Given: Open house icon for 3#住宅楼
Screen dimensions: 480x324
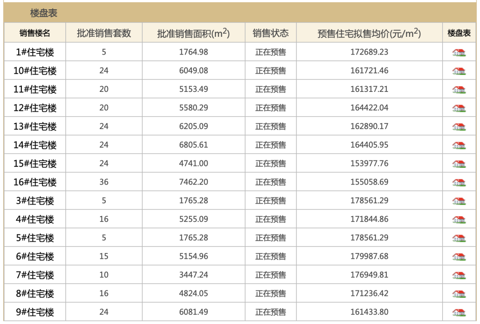Looking at the screenshot, I should click(459, 202).
